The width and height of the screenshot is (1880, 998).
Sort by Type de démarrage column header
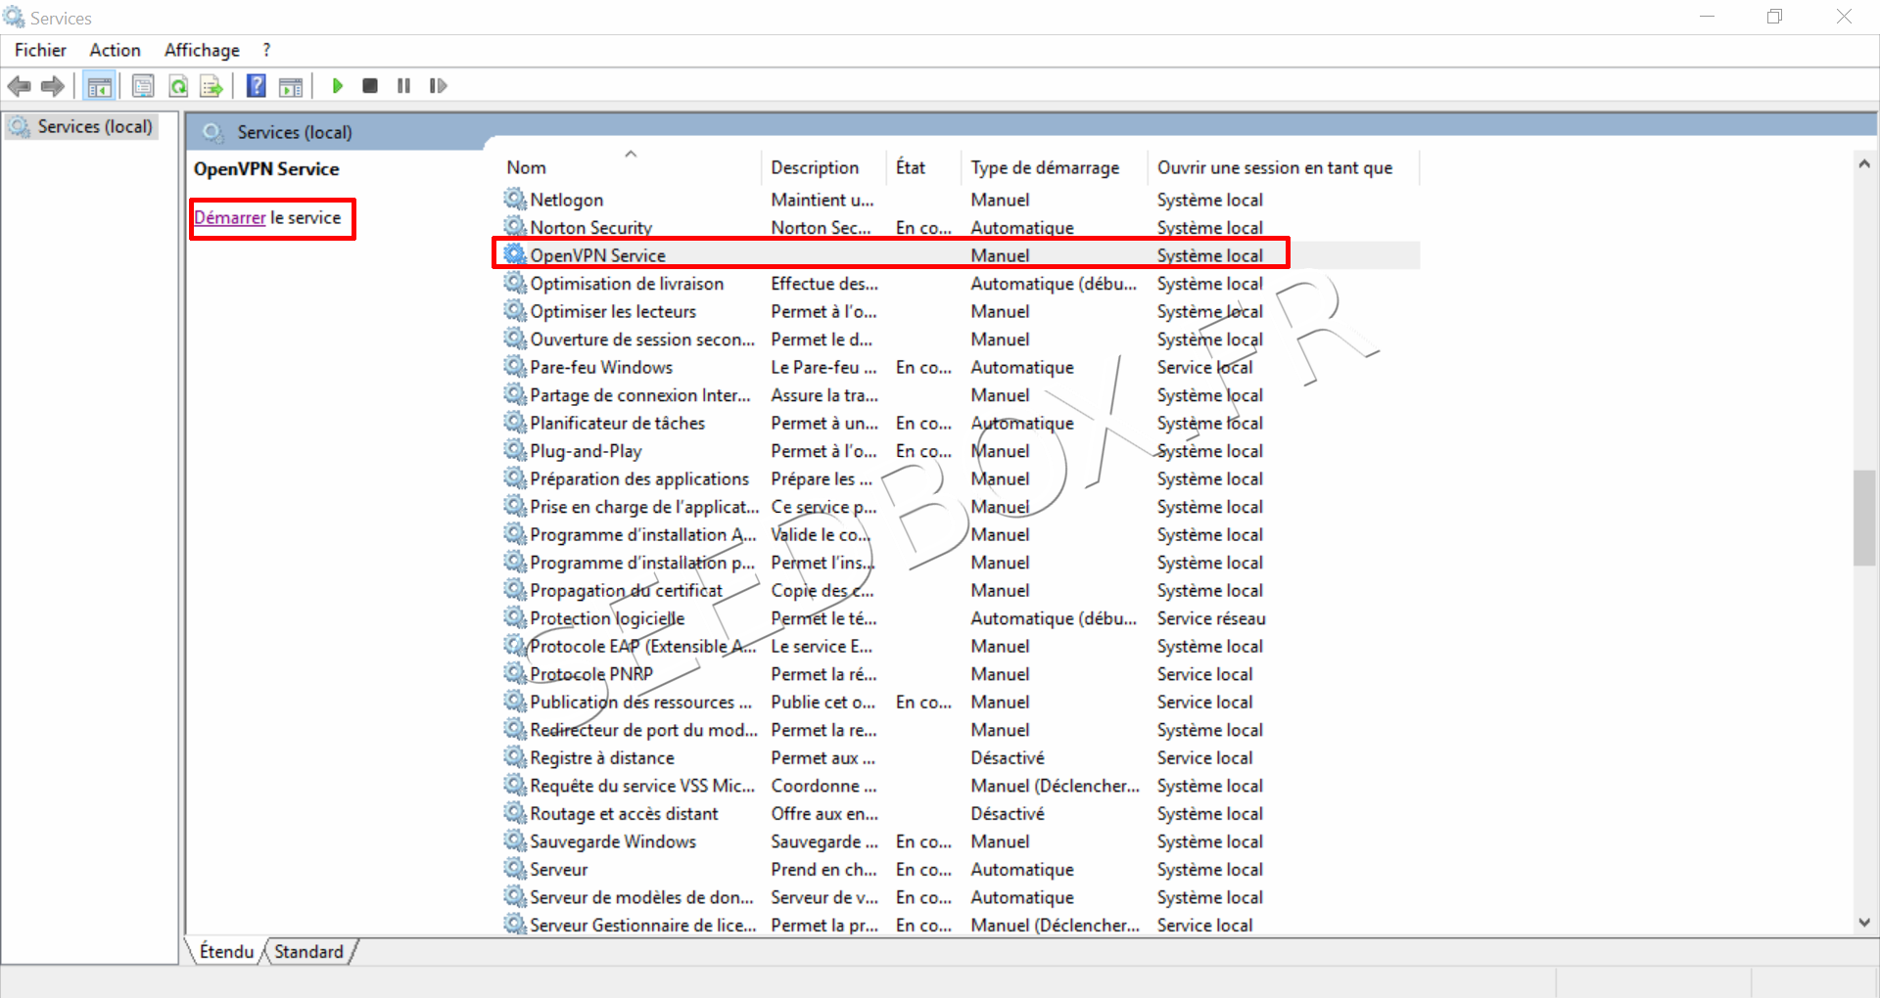(x=1045, y=167)
